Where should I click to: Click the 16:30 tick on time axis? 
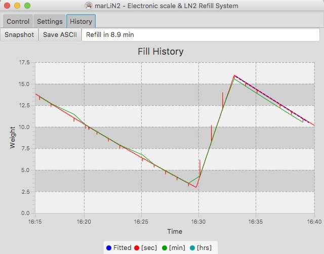tap(198, 221)
